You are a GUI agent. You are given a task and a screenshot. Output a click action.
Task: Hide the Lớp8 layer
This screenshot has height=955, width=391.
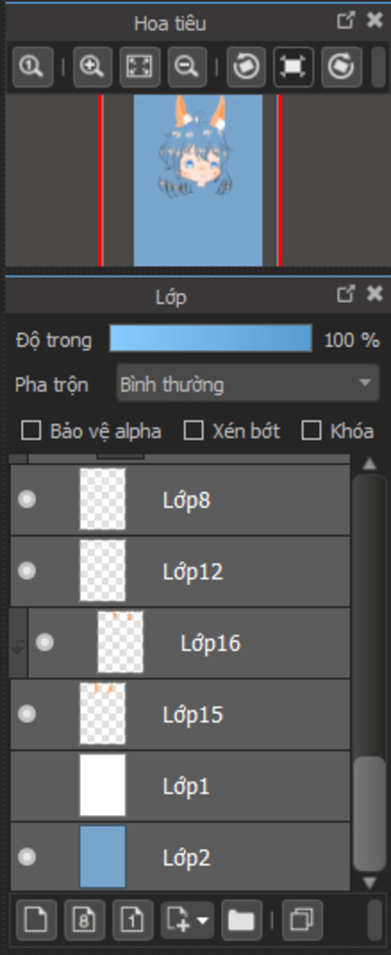click(x=27, y=499)
